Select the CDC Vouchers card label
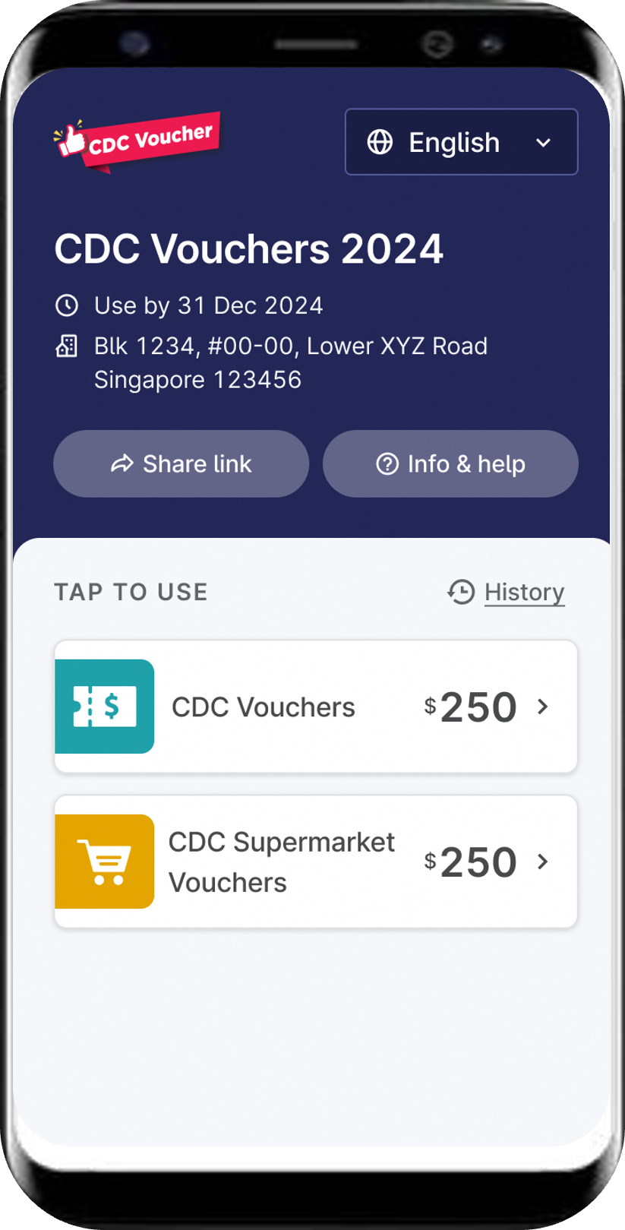Screen dimensions: 625x1230 coord(264,707)
